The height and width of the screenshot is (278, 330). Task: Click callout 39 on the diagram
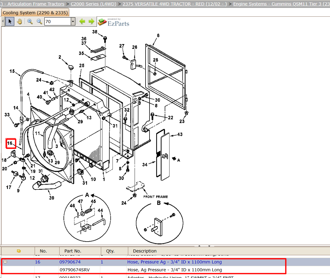pos(52,198)
